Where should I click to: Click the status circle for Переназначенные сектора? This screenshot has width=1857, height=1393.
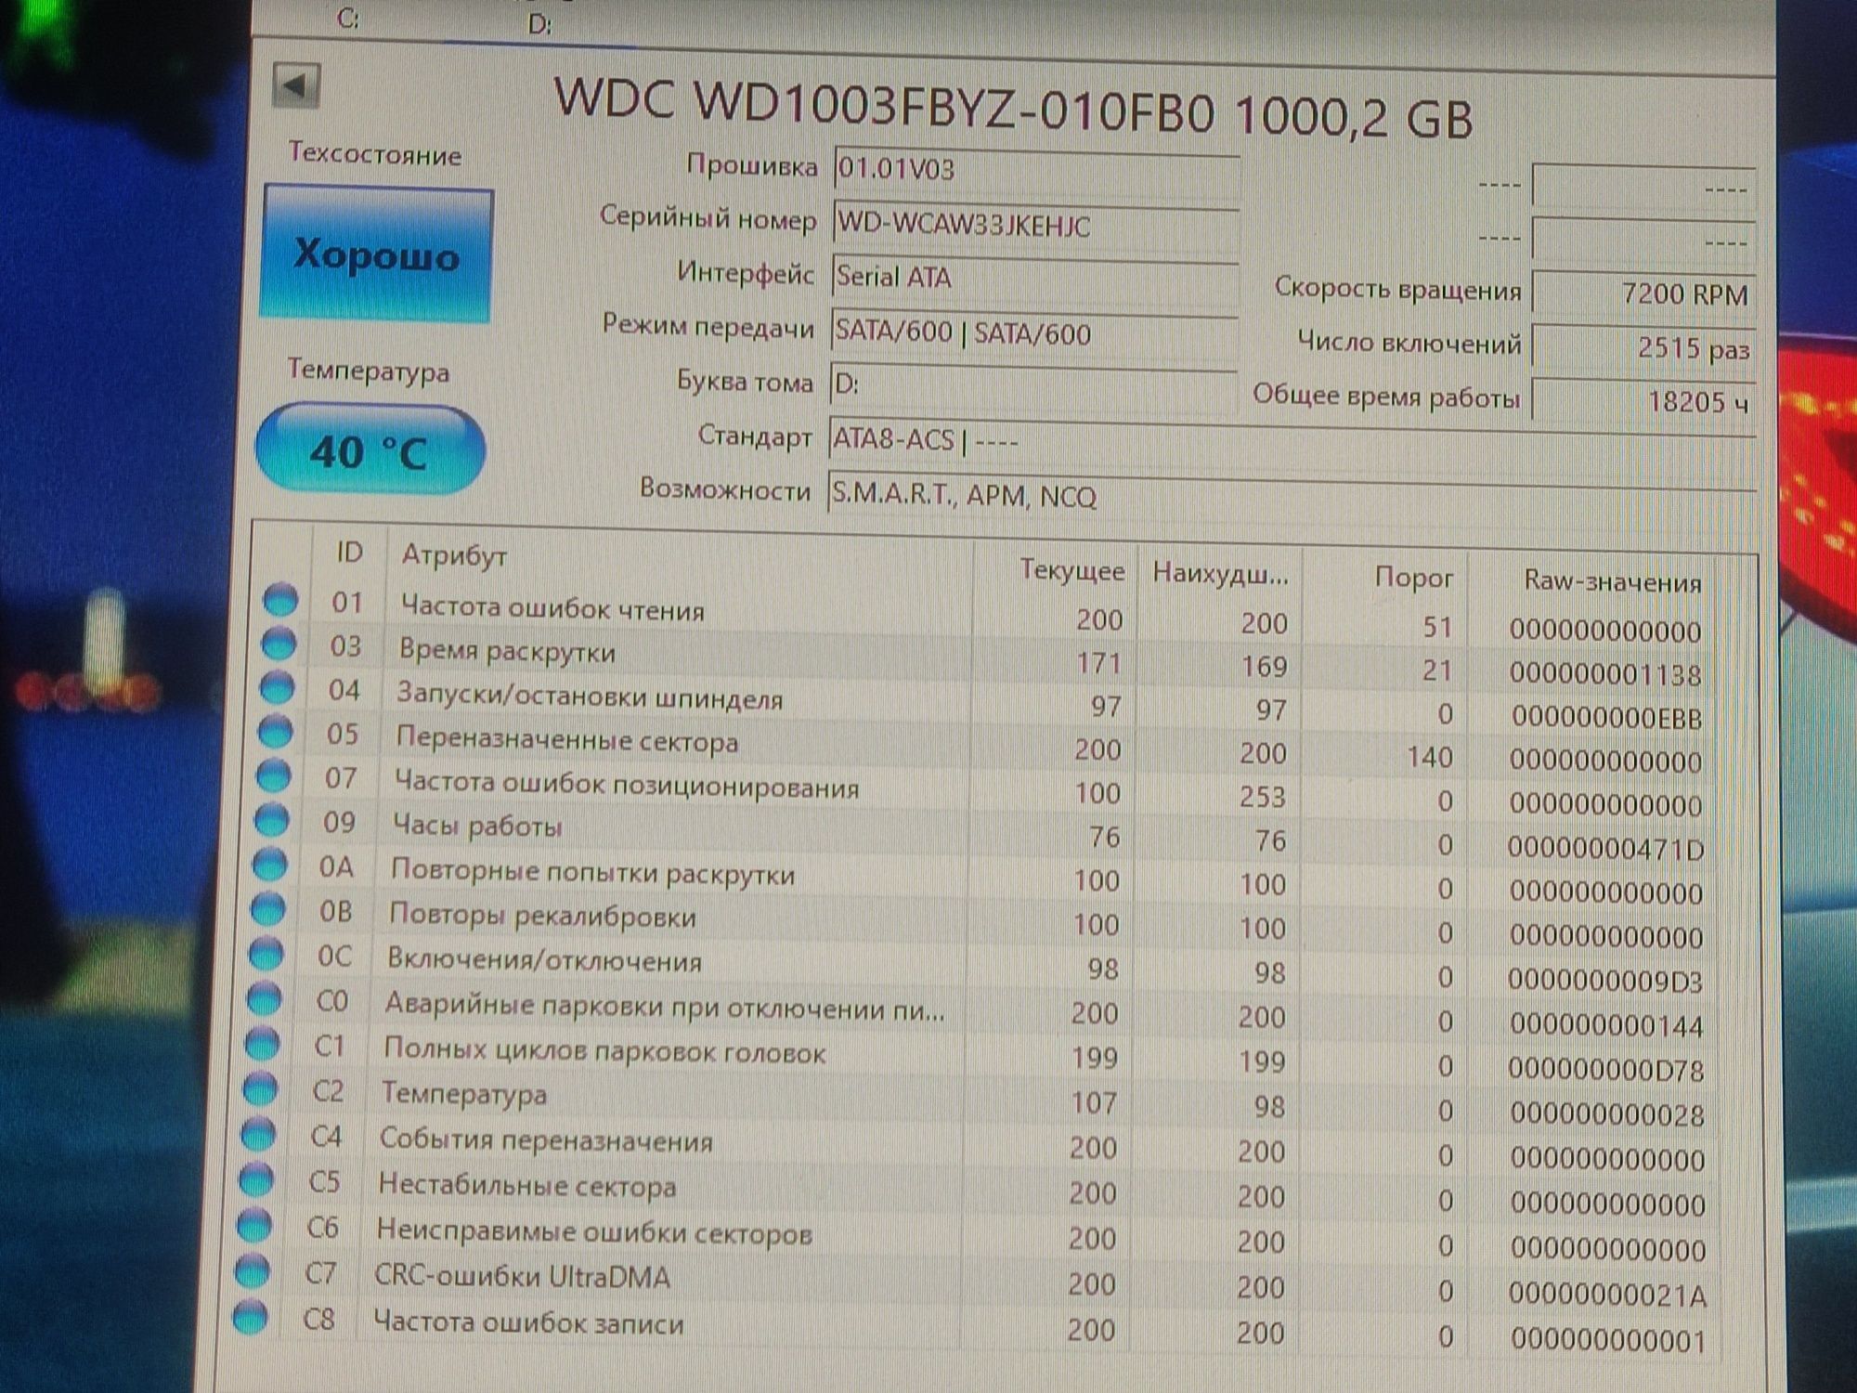click(x=275, y=731)
